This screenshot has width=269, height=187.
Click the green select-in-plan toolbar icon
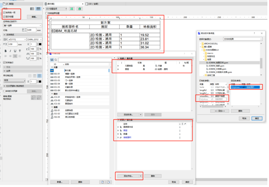tap(72, 9)
